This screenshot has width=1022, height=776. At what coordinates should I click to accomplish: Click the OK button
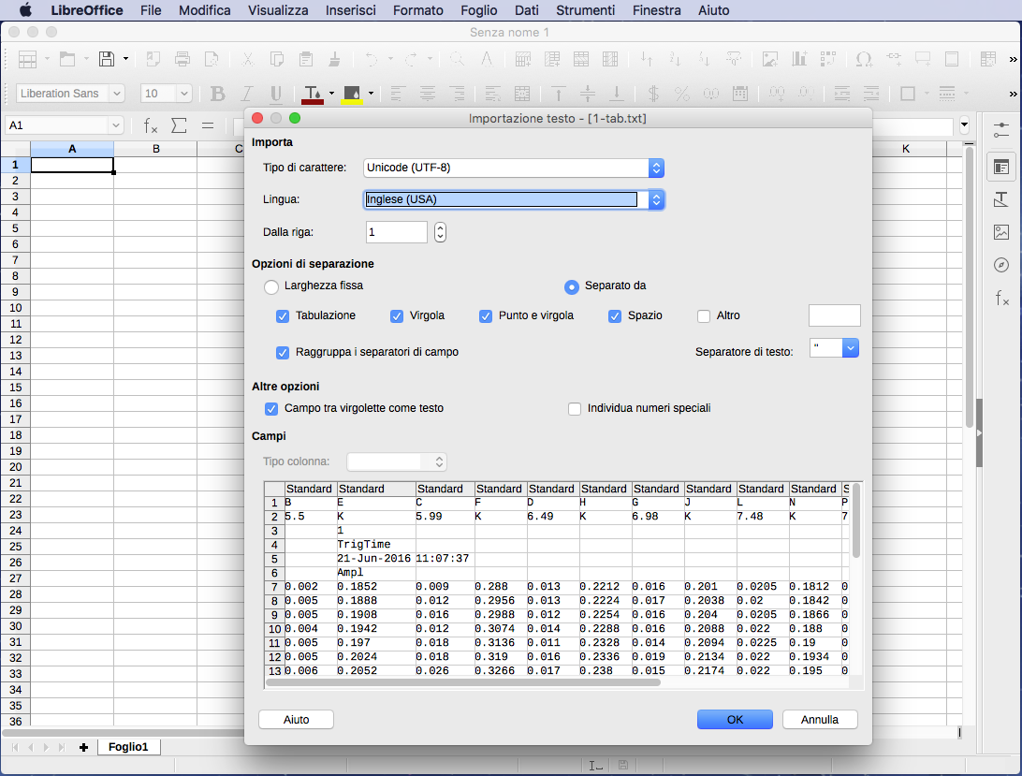(x=735, y=719)
